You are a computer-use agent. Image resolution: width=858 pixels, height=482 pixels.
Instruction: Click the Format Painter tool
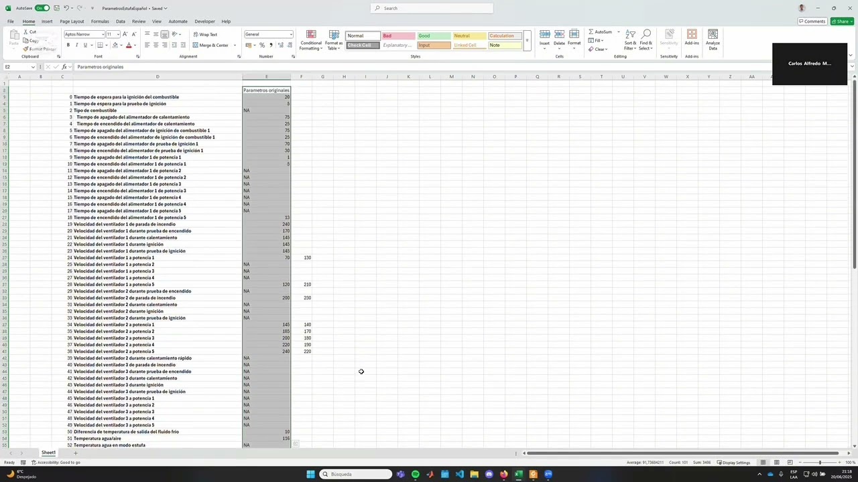click(40, 49)
